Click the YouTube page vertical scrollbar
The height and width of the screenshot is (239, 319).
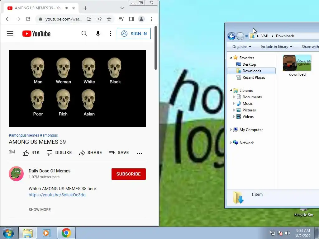pyautogui.click(x=156, y=48)
